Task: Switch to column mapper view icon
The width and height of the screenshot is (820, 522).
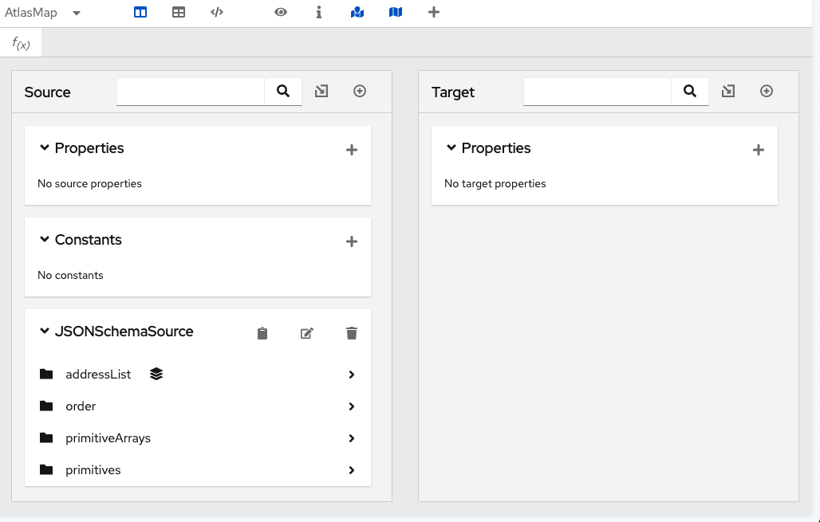Action: coord(140,13)
